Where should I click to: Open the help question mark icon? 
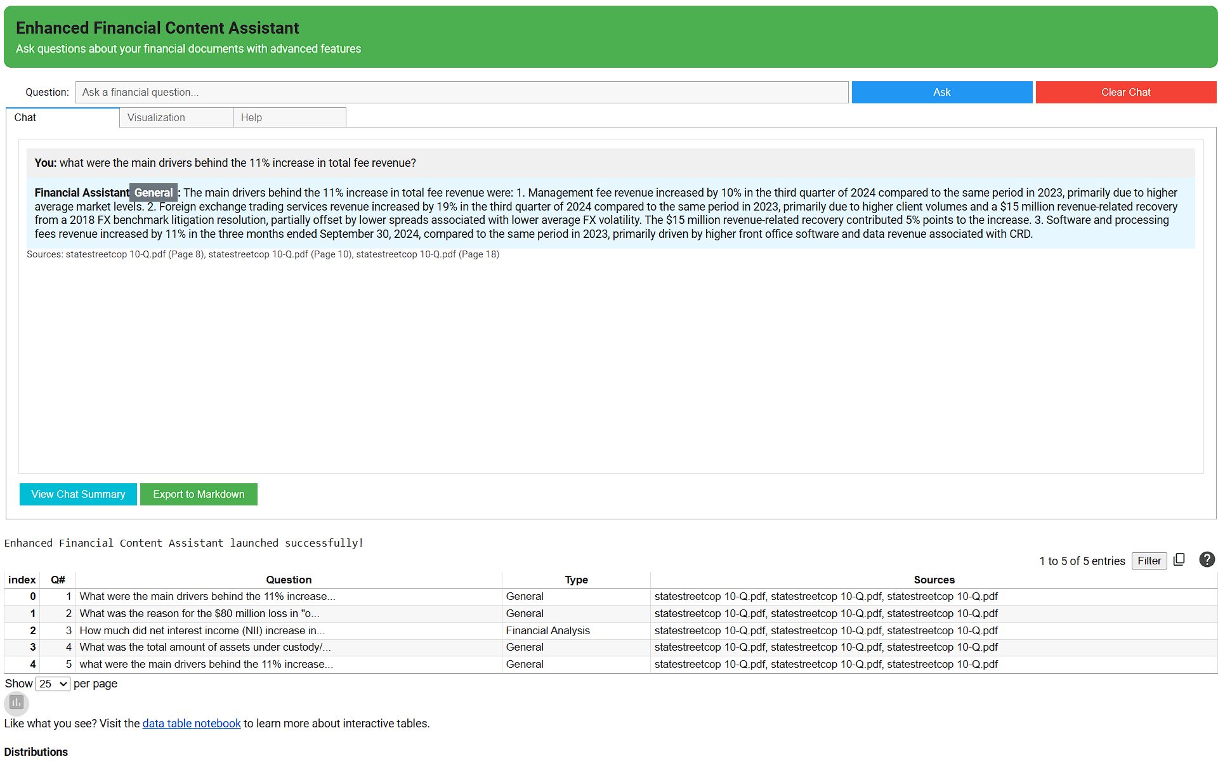point(1207,560)
